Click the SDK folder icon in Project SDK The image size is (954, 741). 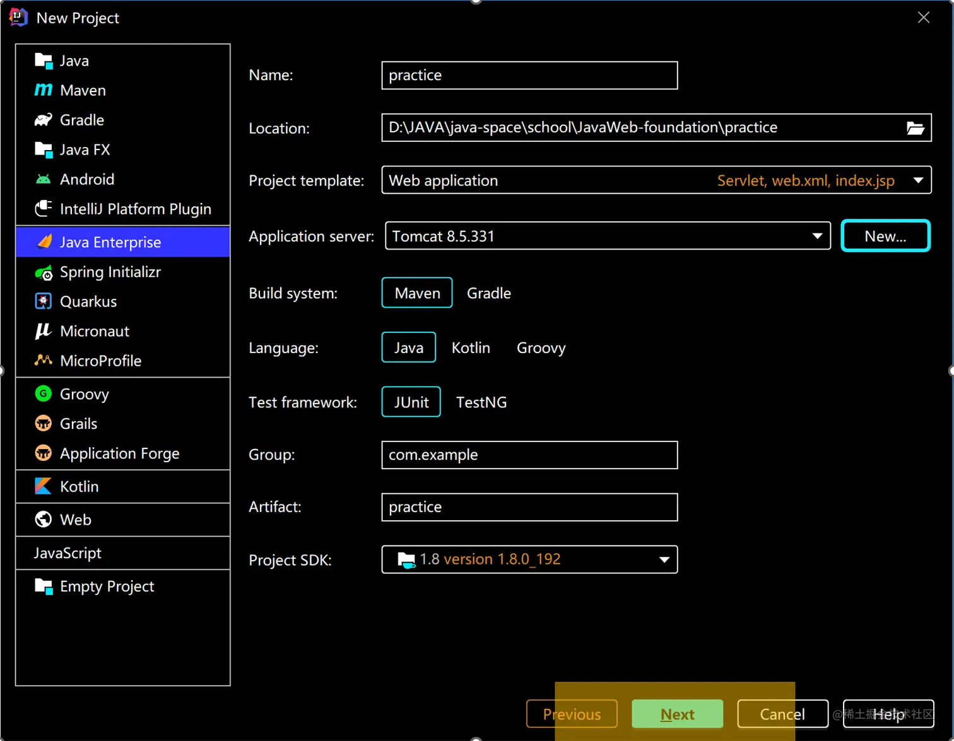pos(406,559)
